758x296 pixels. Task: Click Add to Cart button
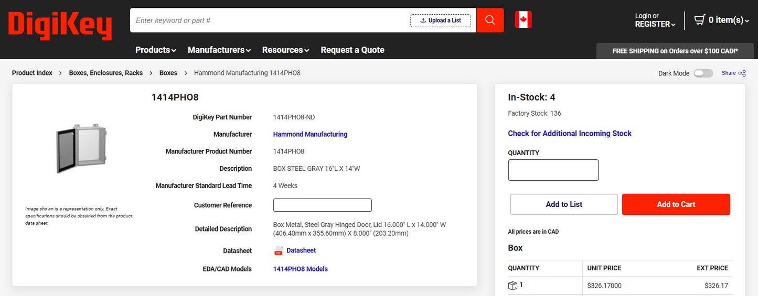pos(676,204)
